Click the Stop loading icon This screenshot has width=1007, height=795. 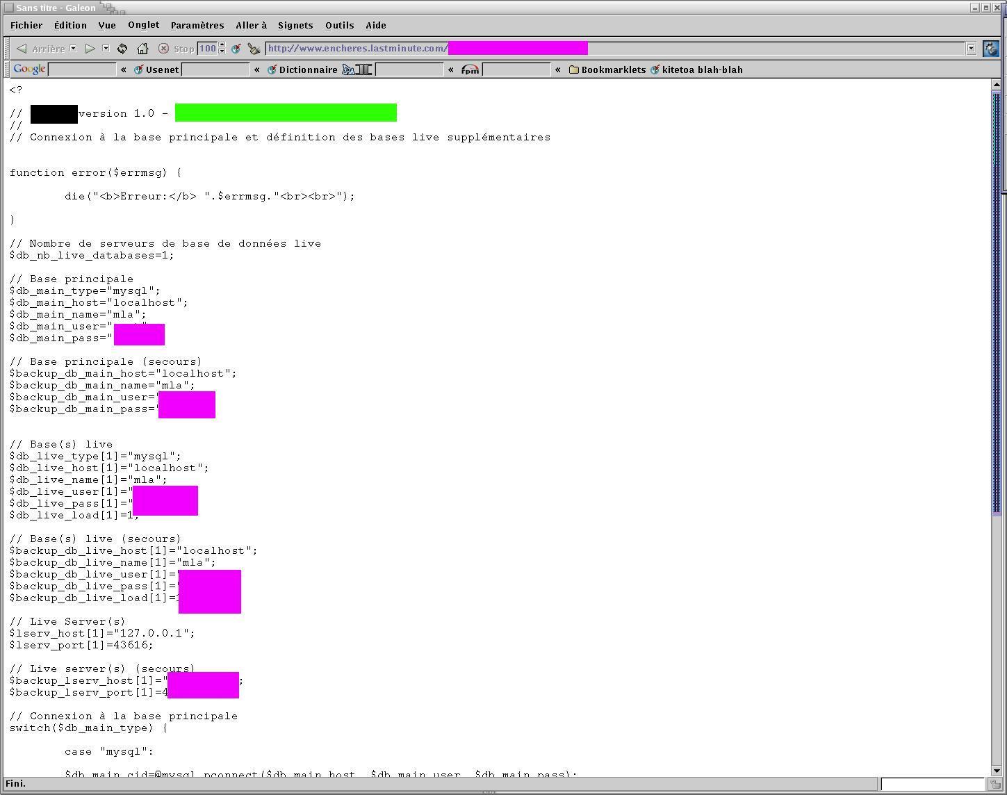click(163, 49)
